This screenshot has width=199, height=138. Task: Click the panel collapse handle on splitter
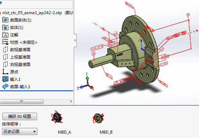[x=75, y=40]
